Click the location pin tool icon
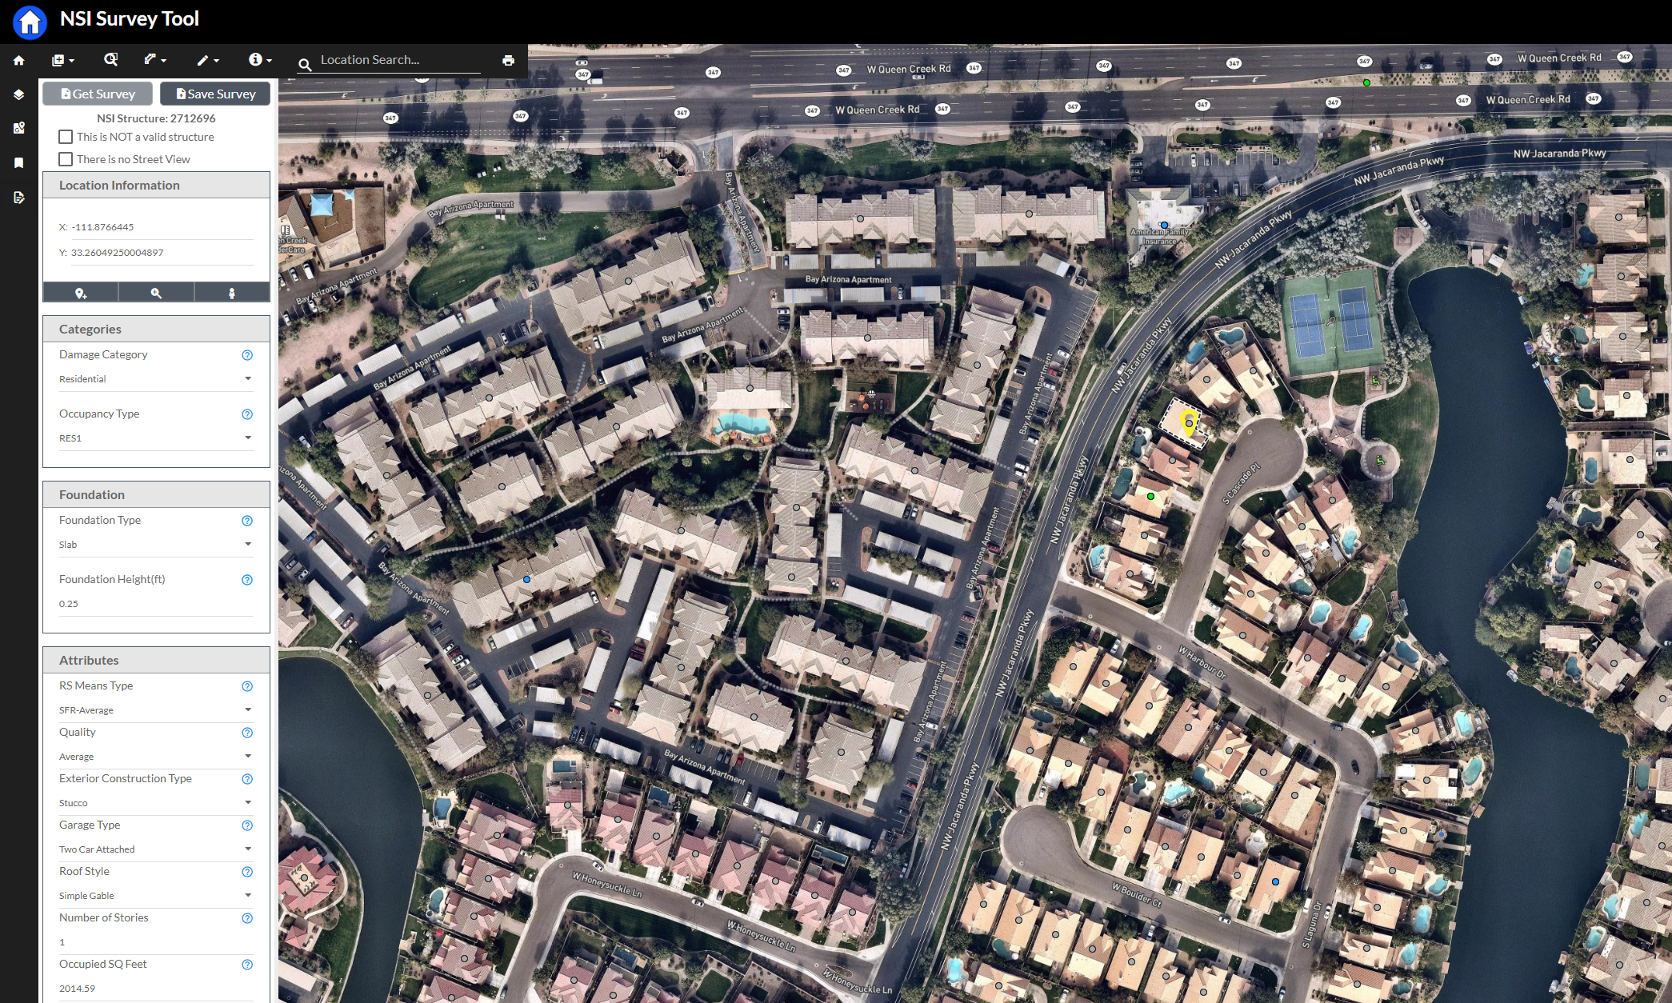 coord(82,294)
